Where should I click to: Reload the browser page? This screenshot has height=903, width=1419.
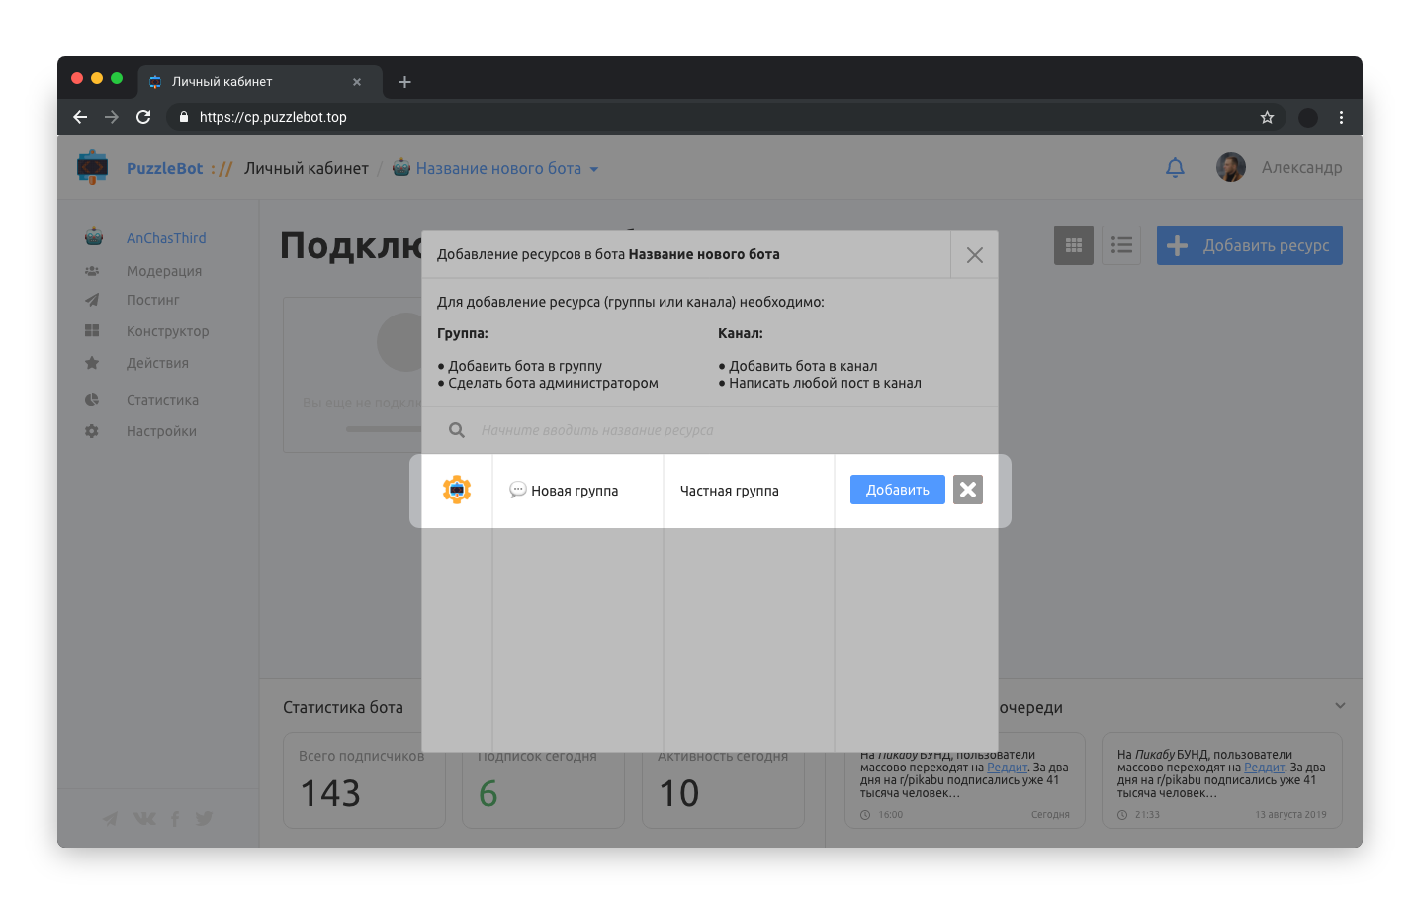click(143, 117)
